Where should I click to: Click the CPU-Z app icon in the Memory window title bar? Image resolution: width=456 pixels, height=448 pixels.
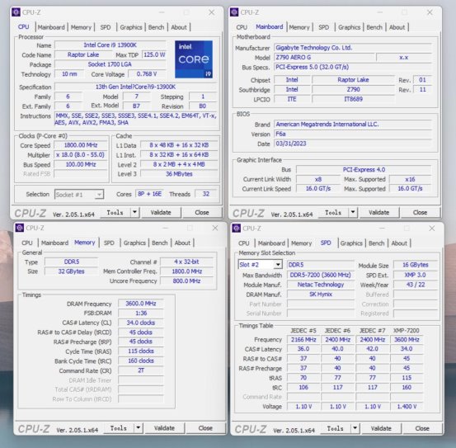click(20, 228)
